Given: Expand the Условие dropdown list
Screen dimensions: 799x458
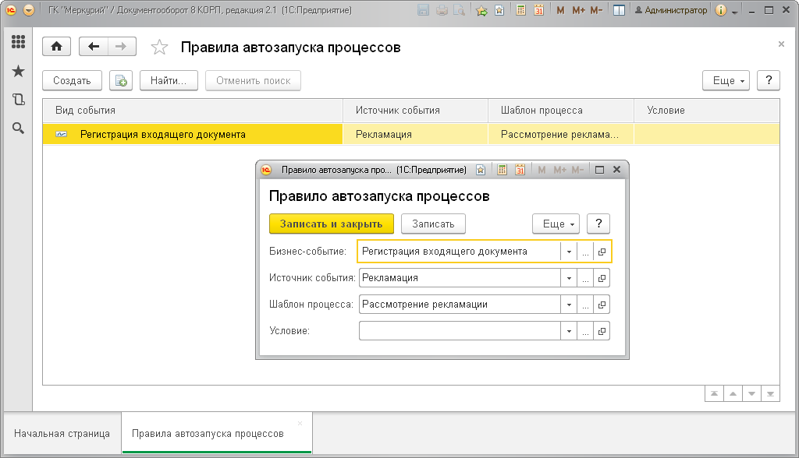Looking at the screenshot, I should (x=569, y=331).
